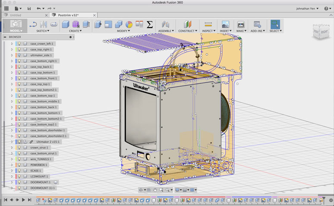Open the INSPECT menu

click(208, 31)
